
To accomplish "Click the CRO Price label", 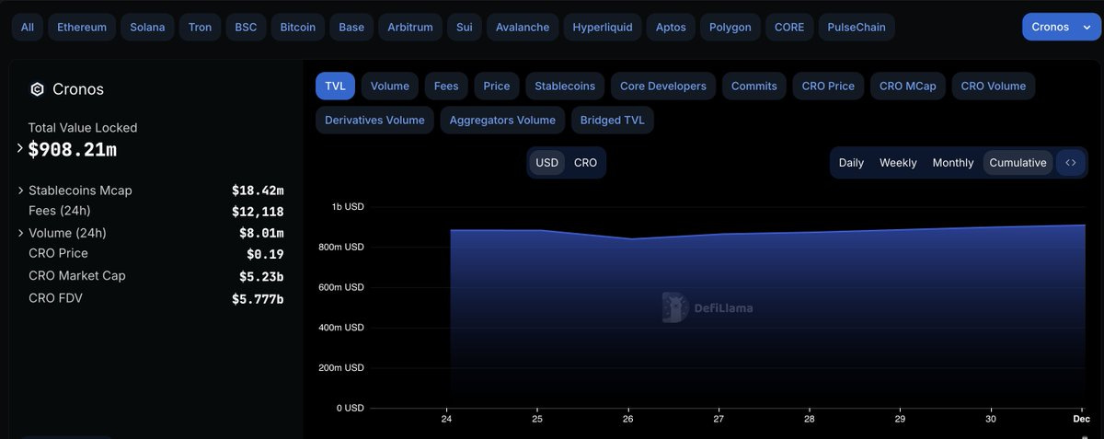I will tap(58, 253).
